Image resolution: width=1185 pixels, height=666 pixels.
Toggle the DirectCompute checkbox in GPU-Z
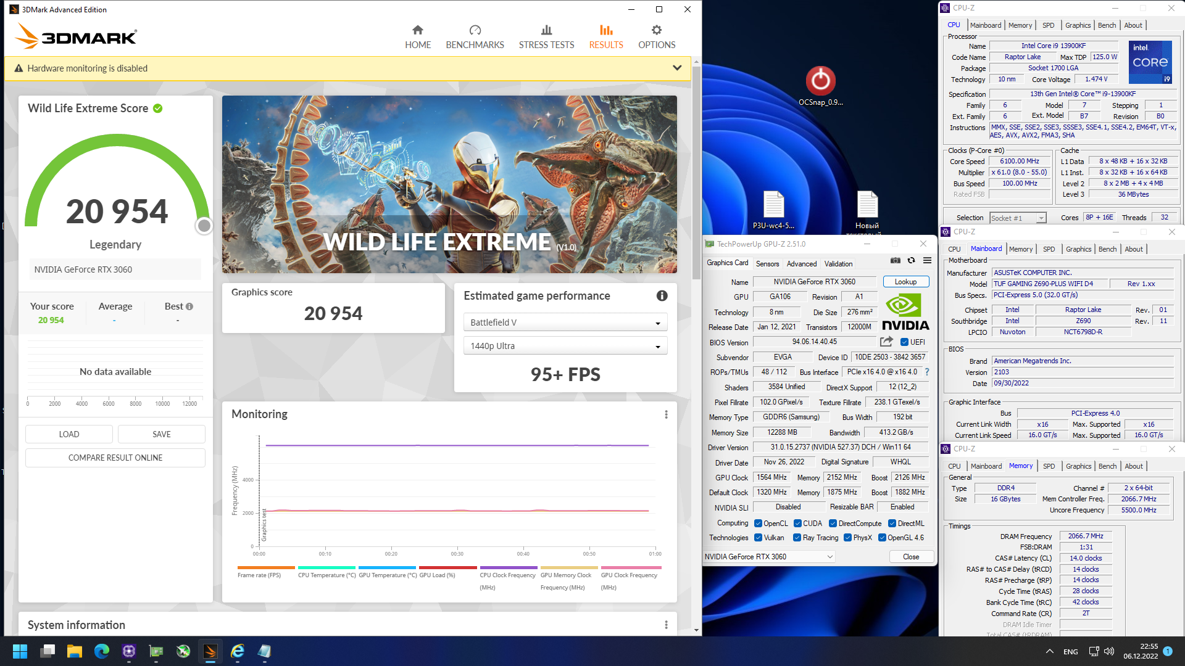[833, 524]
